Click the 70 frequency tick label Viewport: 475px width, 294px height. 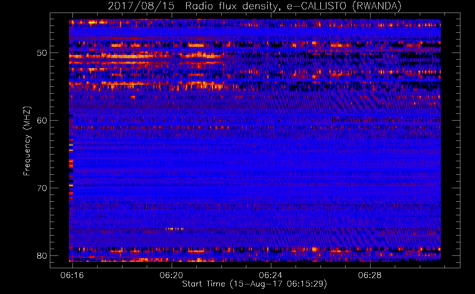point(42,188)
